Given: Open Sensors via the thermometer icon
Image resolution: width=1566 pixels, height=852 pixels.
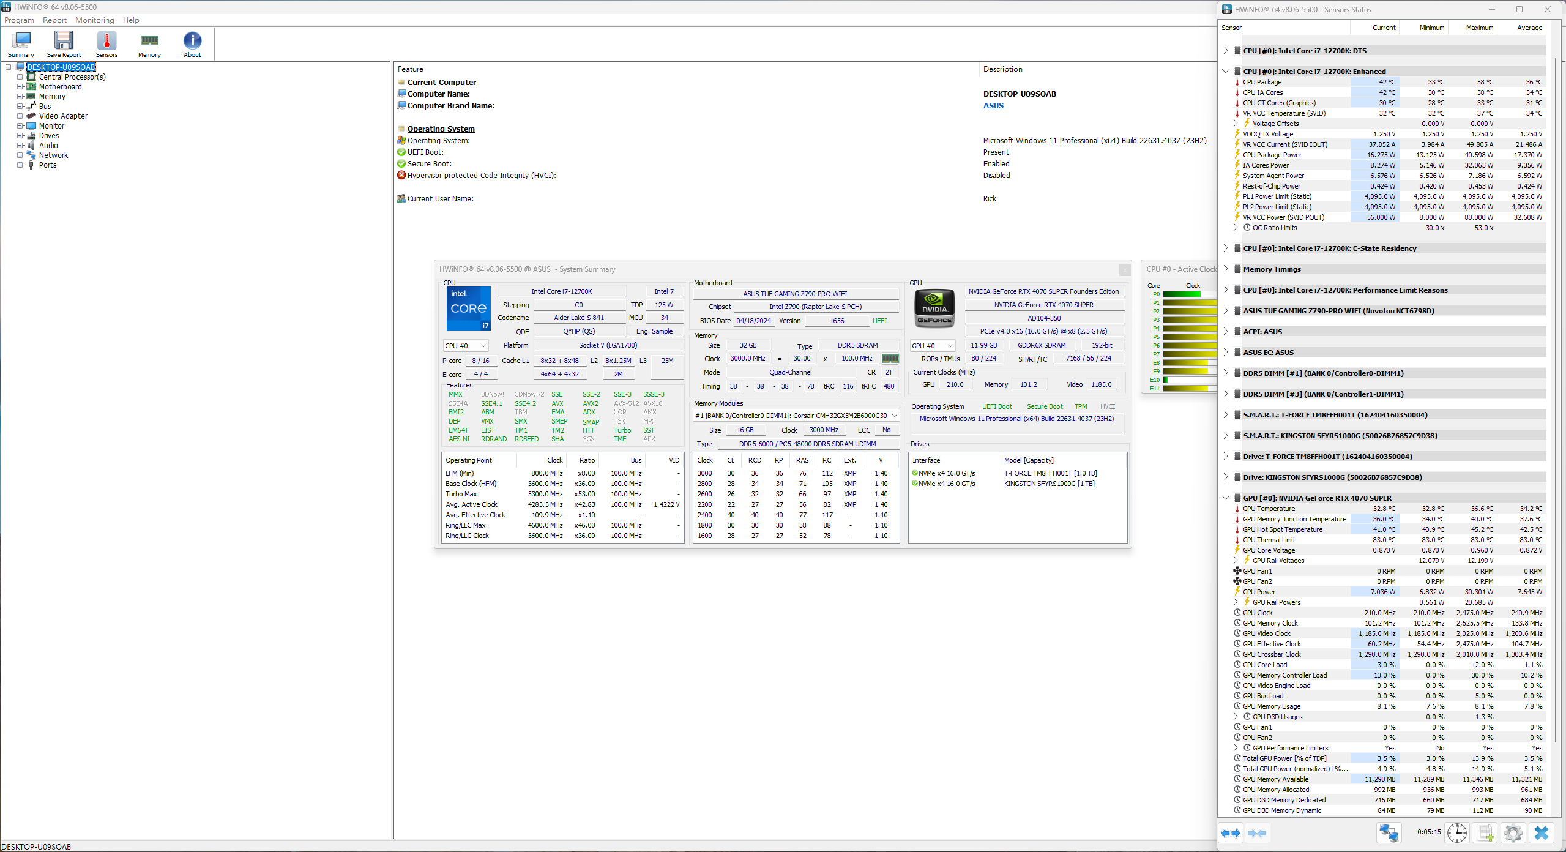Looking at the screenshot, I should (x=106, y=43).
